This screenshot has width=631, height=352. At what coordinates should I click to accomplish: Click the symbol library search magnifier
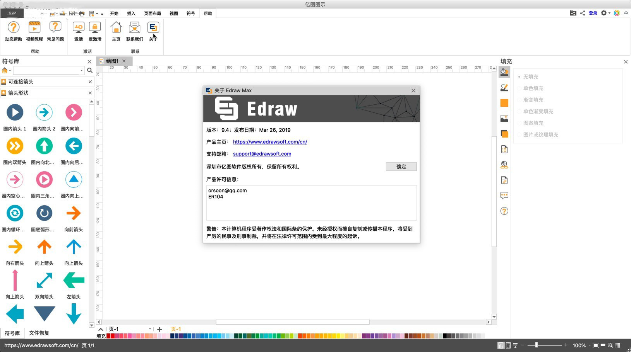[x=90, y=70]
